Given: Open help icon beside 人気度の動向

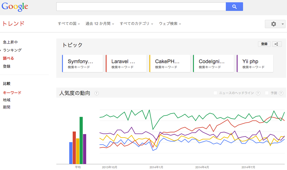Looking at the screenshot, I should pos(97,93).
